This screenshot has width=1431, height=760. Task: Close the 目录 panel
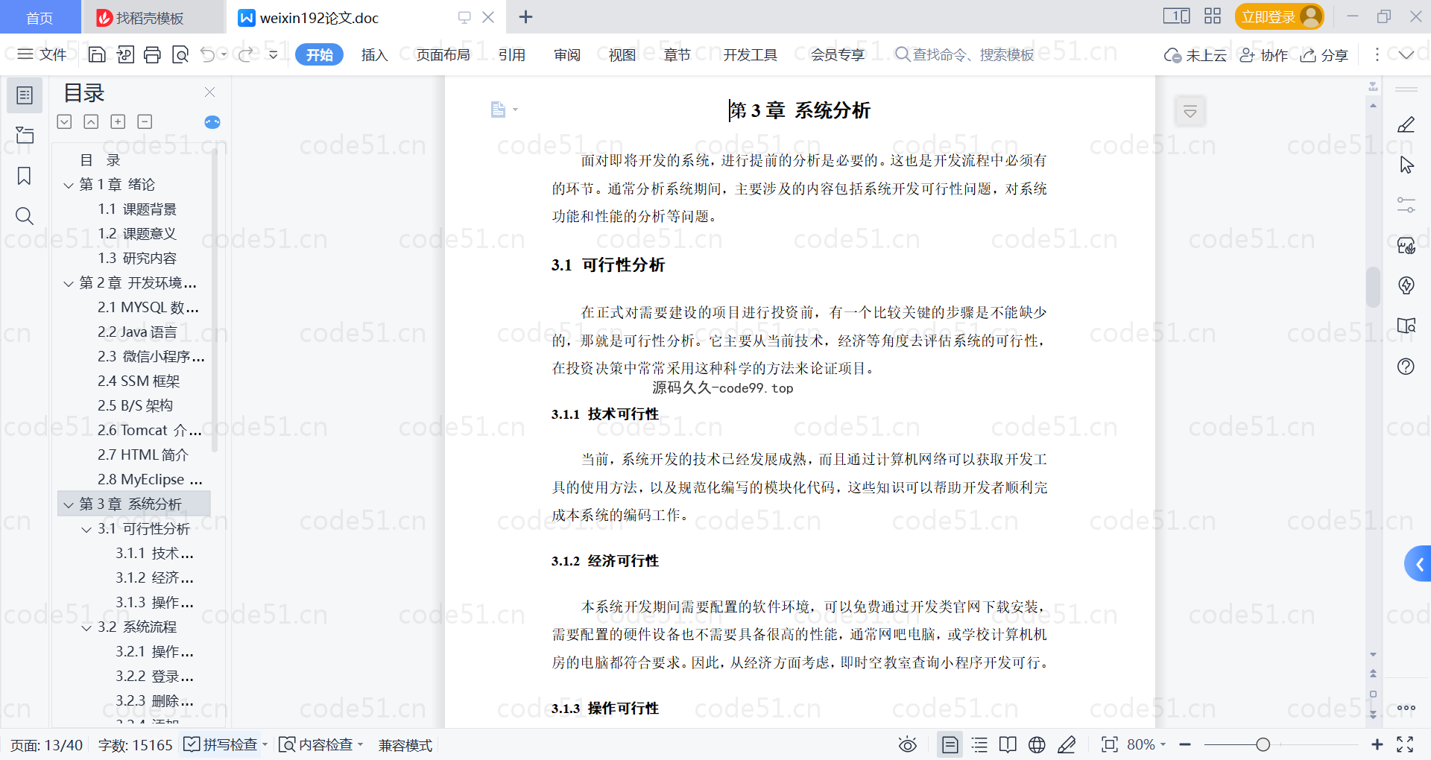[210, 92]
